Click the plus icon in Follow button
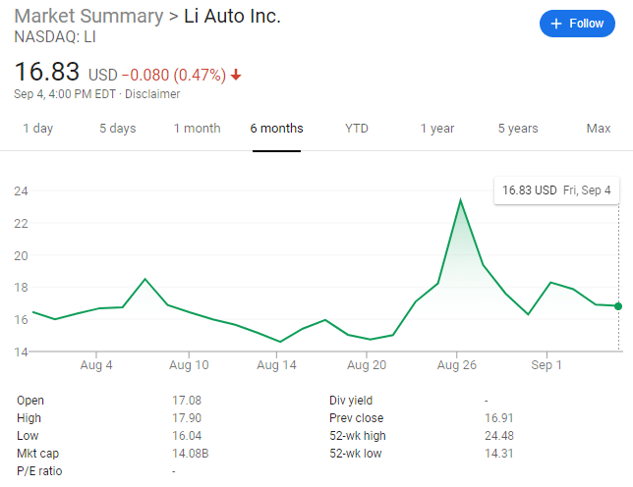This screenshot has width=633, height=487. coord(556,24)
